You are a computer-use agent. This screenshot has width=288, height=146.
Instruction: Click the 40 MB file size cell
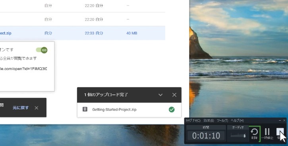click(132, 33)
